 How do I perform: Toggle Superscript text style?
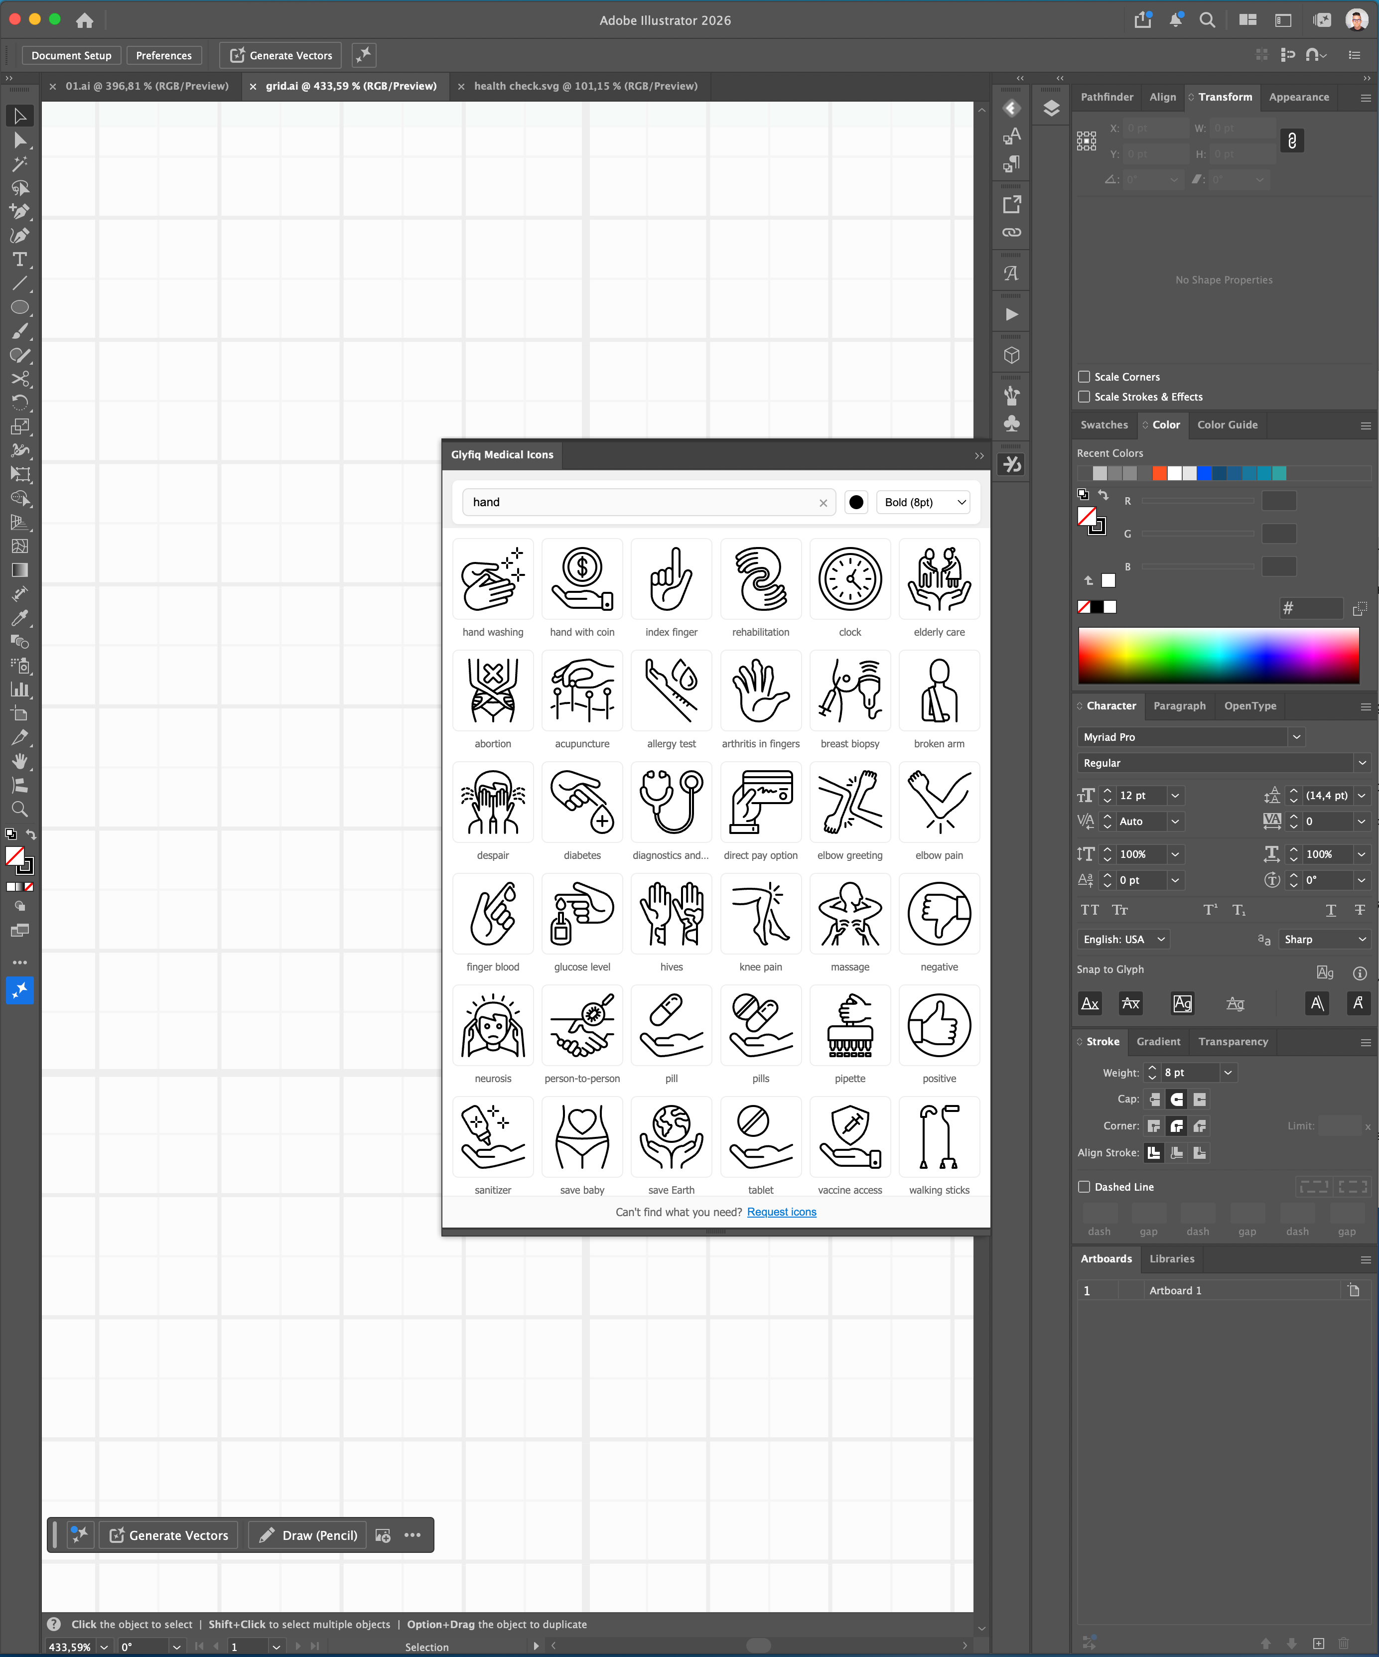[x=1210, y=910]
